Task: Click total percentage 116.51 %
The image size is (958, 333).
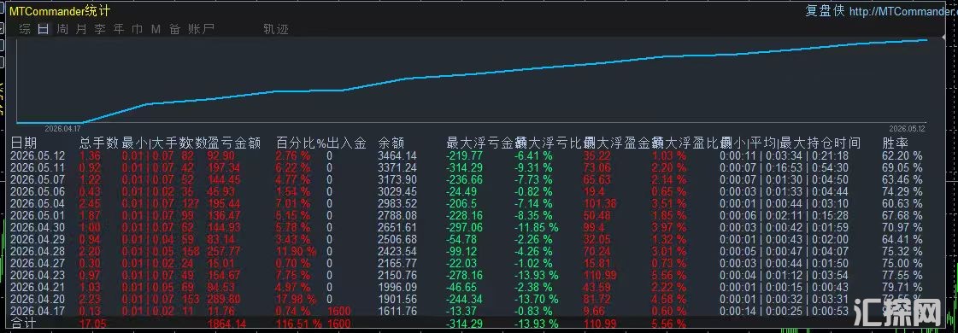Action: 300,323
